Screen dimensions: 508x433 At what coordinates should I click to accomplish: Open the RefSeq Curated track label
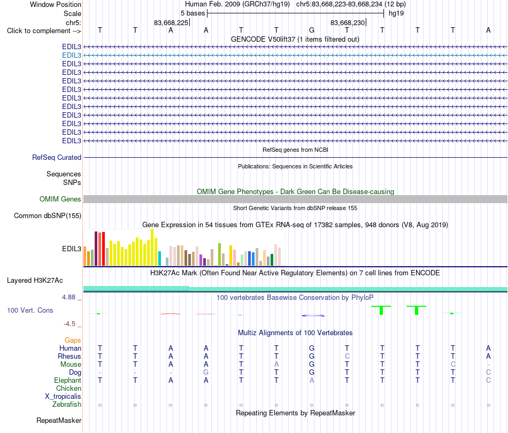[x=57, y=157]
